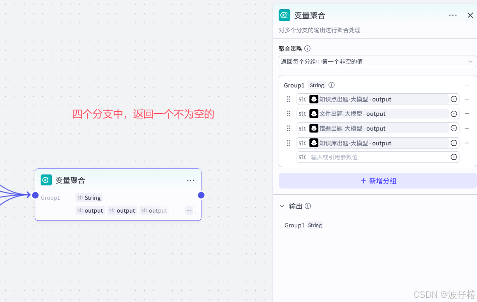Viewport: 477px width, 302px height.
Task: Click the String type badge inside Group1
Action: [x=316, y=85]
